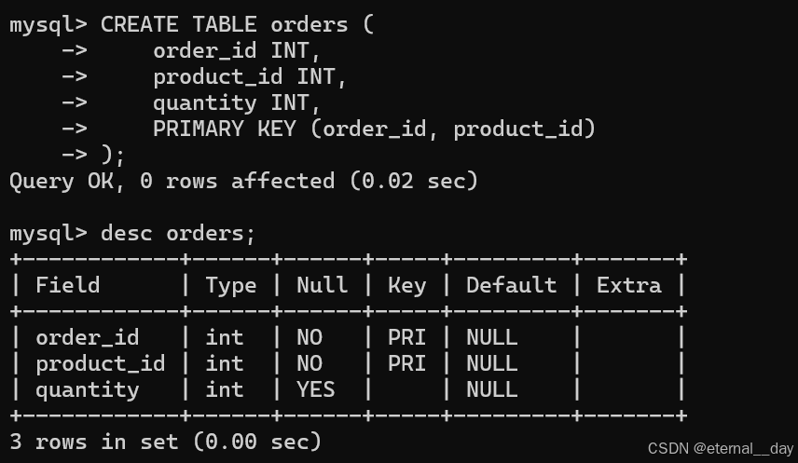Click the Query OK result message
The height and width of the screenshot is (463, 798).
pyautogui.click(x=243, y=181)
